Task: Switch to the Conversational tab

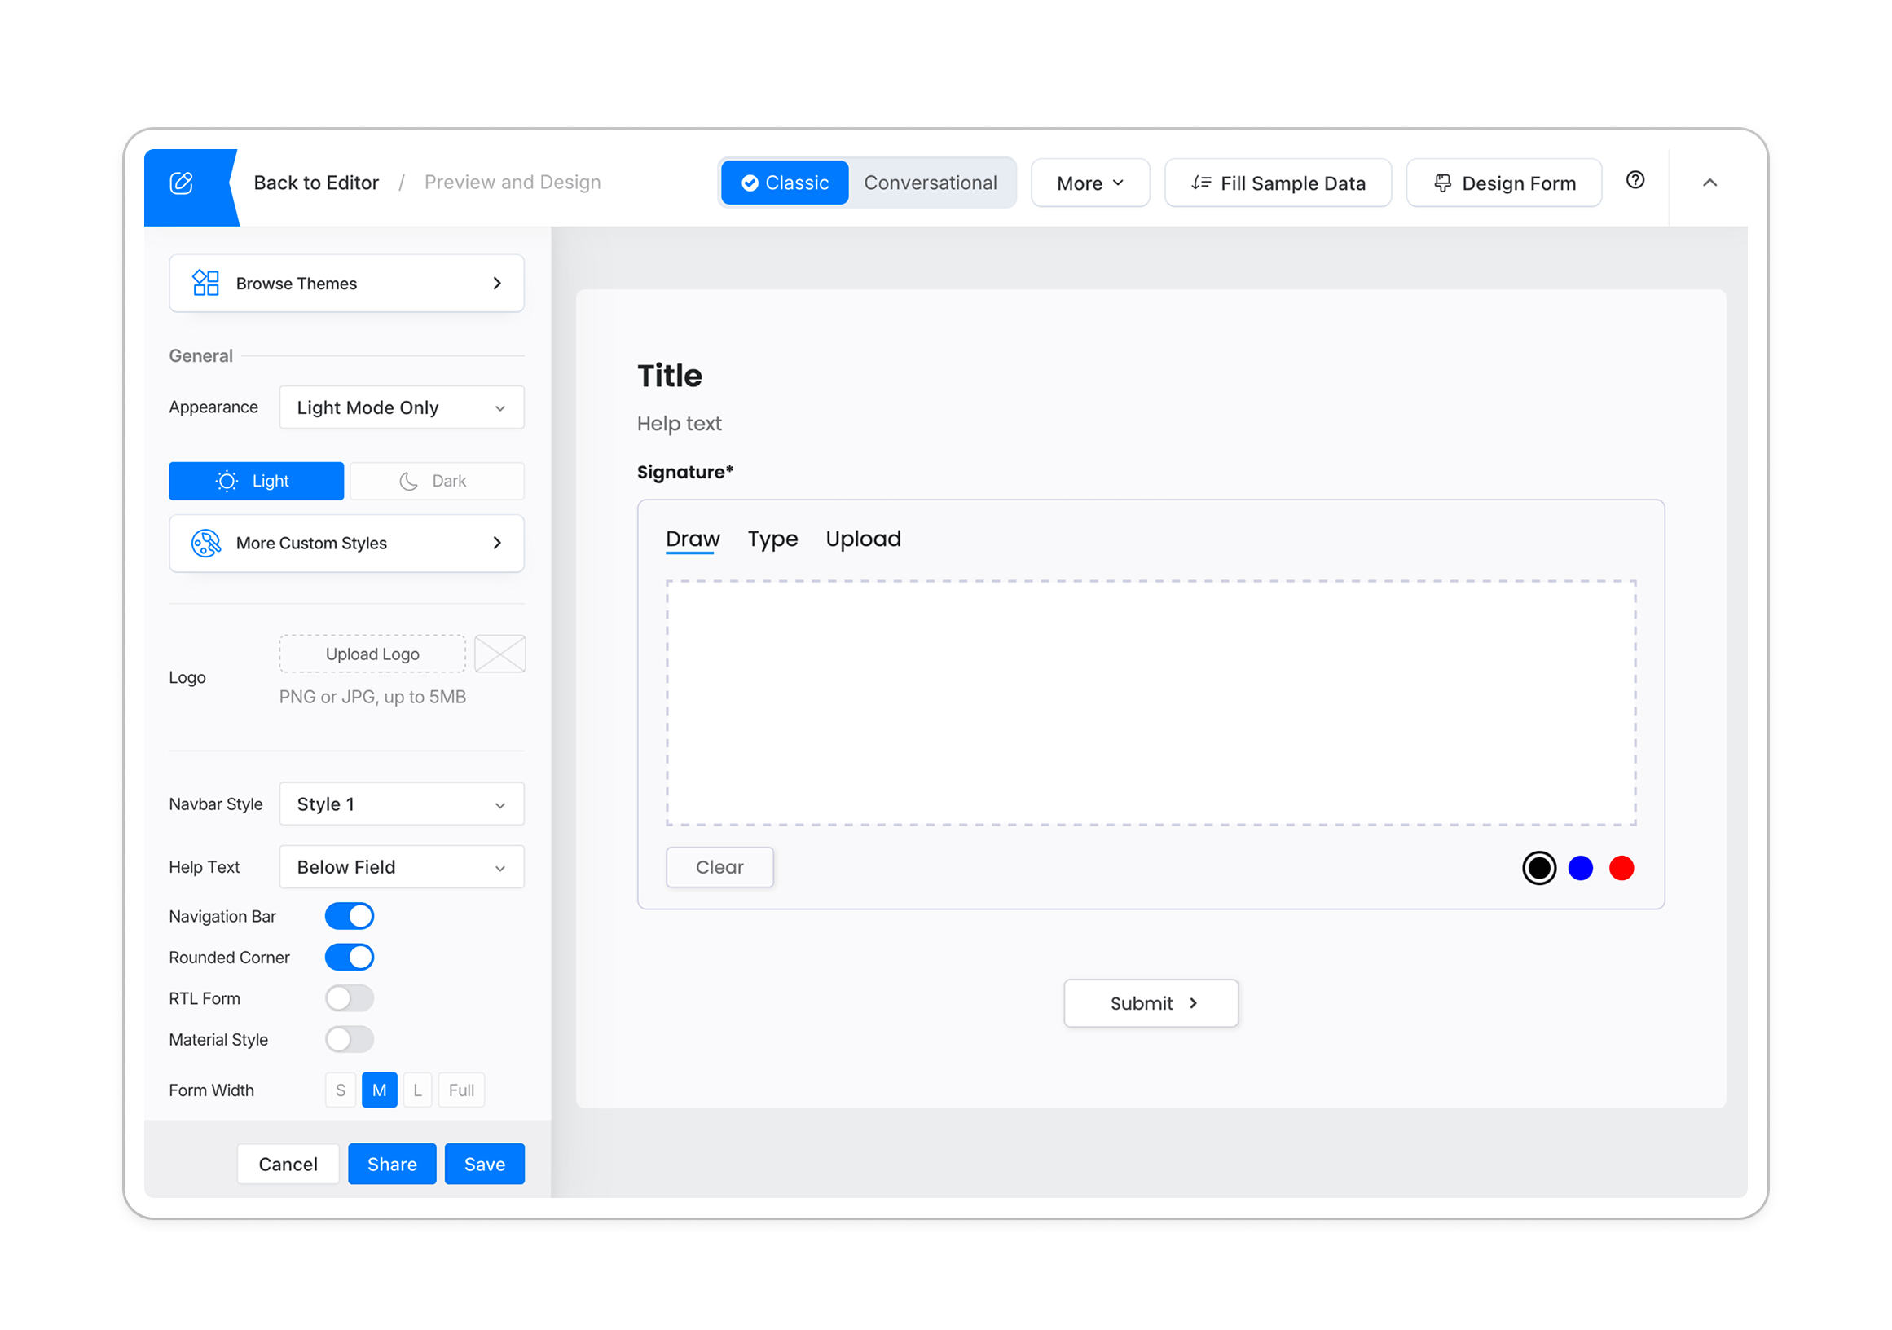Action: (931, 182)
